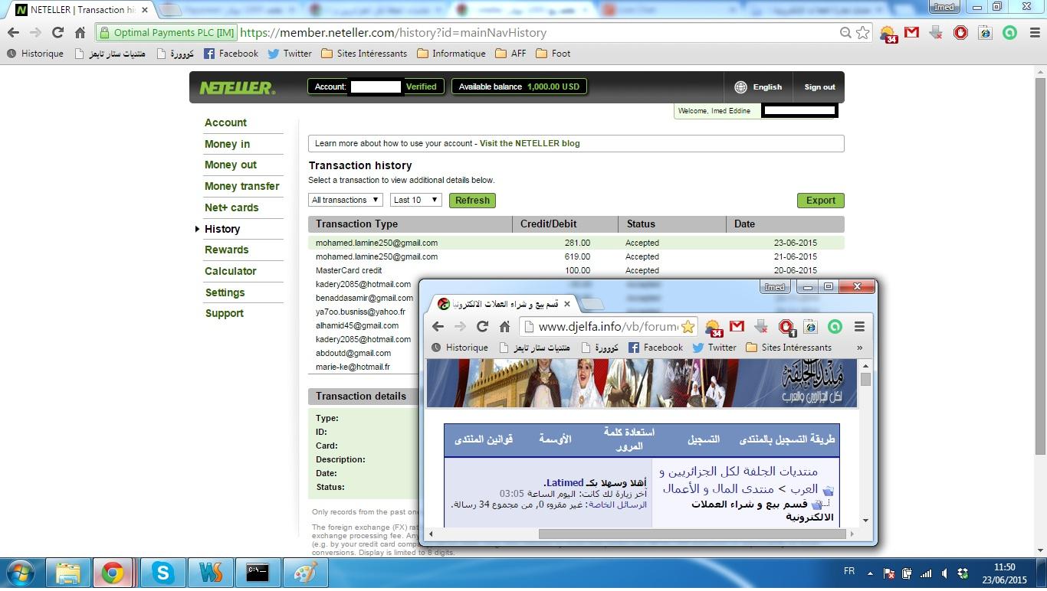1047x591 pixels.
Task: Click the djelfa forum address bar
Action: tap(608, 326)
